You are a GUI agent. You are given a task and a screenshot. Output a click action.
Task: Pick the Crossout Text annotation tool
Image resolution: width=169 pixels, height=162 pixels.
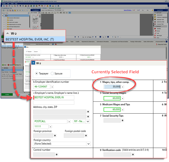tap(160, 24)
